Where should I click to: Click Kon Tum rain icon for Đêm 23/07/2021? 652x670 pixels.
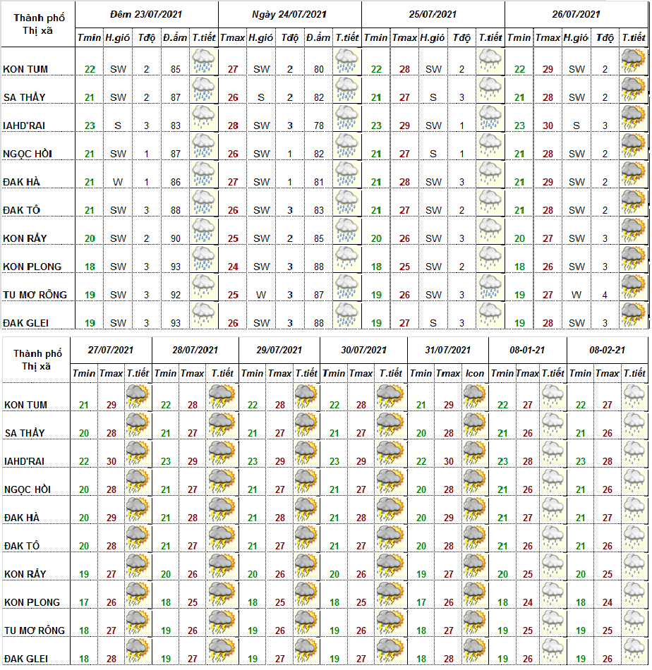pos(204,61)
